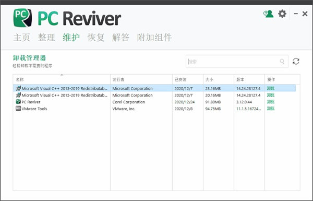Click the 94.75MB size value
Viewport: 313px width, 201px height.
[213, 109]
